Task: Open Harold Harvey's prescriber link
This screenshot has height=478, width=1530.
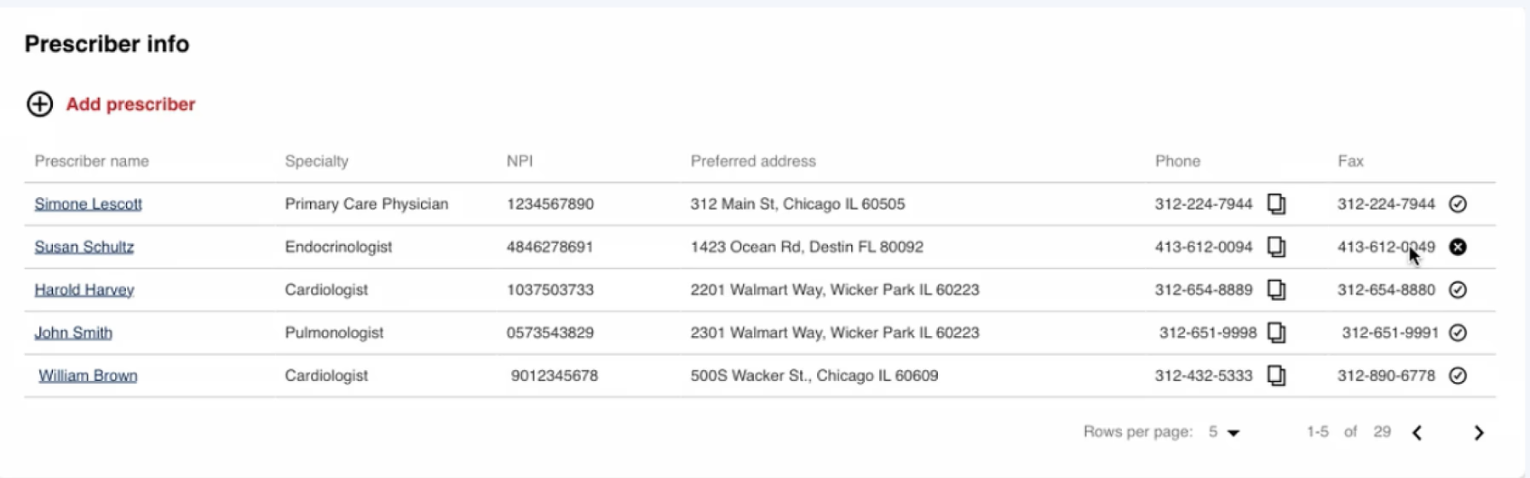Action: pos(83,290)
